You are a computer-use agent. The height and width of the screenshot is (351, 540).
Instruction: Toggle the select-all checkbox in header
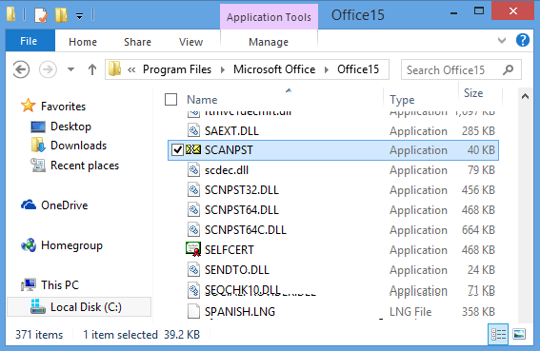(170, 100)
